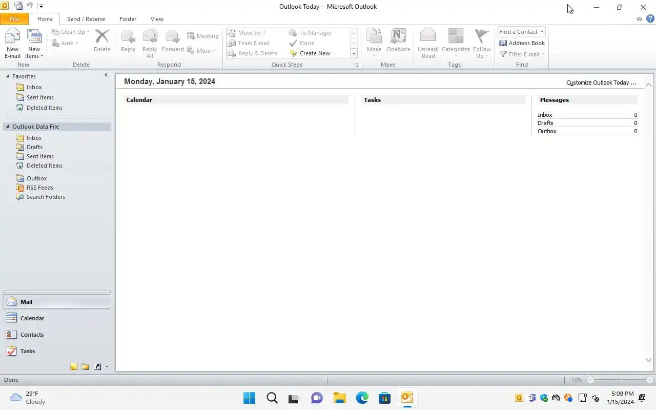Click the Tasks section heading
Viewport: 656px width, 410px height.
(x=372, y=100)
